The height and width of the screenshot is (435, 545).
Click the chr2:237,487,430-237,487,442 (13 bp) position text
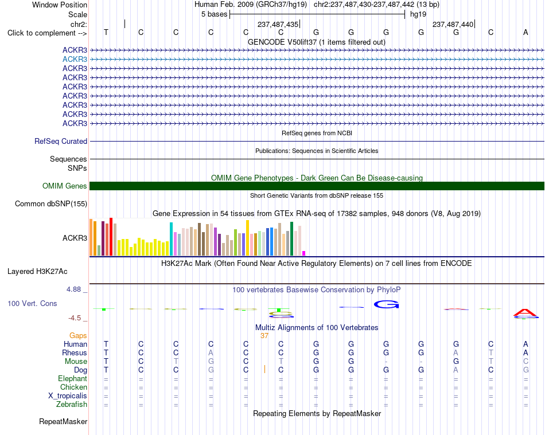[376, 5]
